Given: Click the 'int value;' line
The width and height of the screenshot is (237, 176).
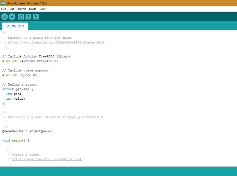Looking at the screenshot, I should pos(16,99).
